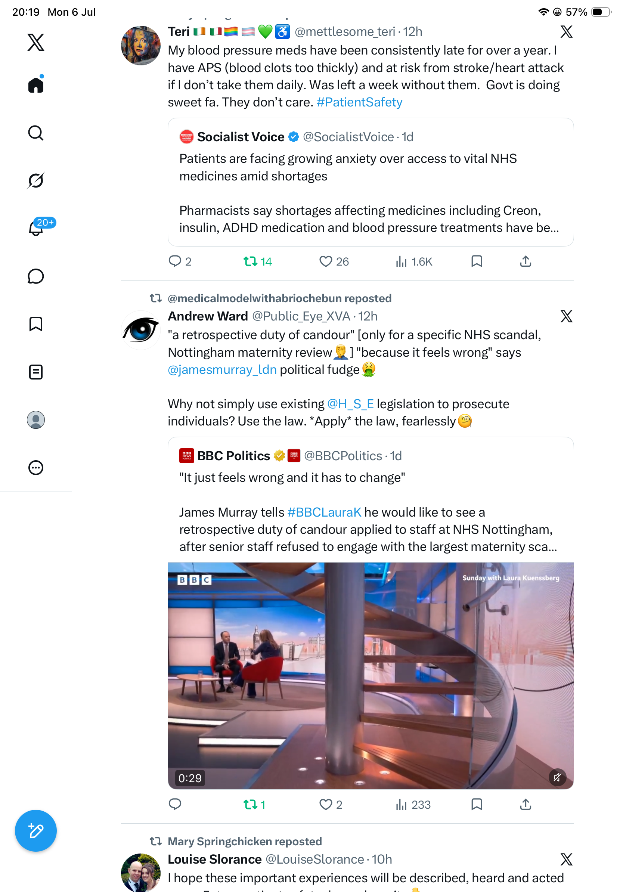
Task: Open Messages chat bubble in sidebar
Action: [36, 276]
